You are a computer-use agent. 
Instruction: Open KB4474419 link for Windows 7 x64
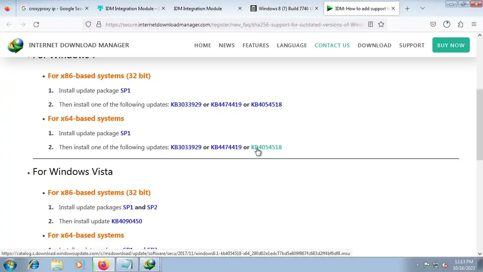pos(226,147)
